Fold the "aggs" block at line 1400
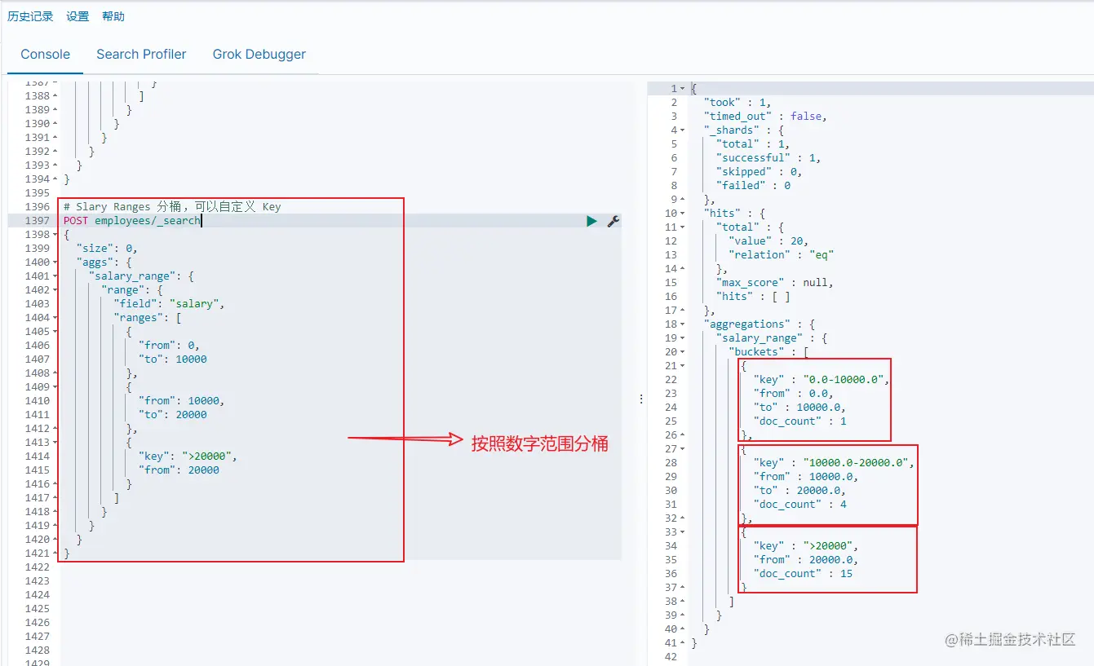This screenshot has height=666, width=1094. click(54, 262)
